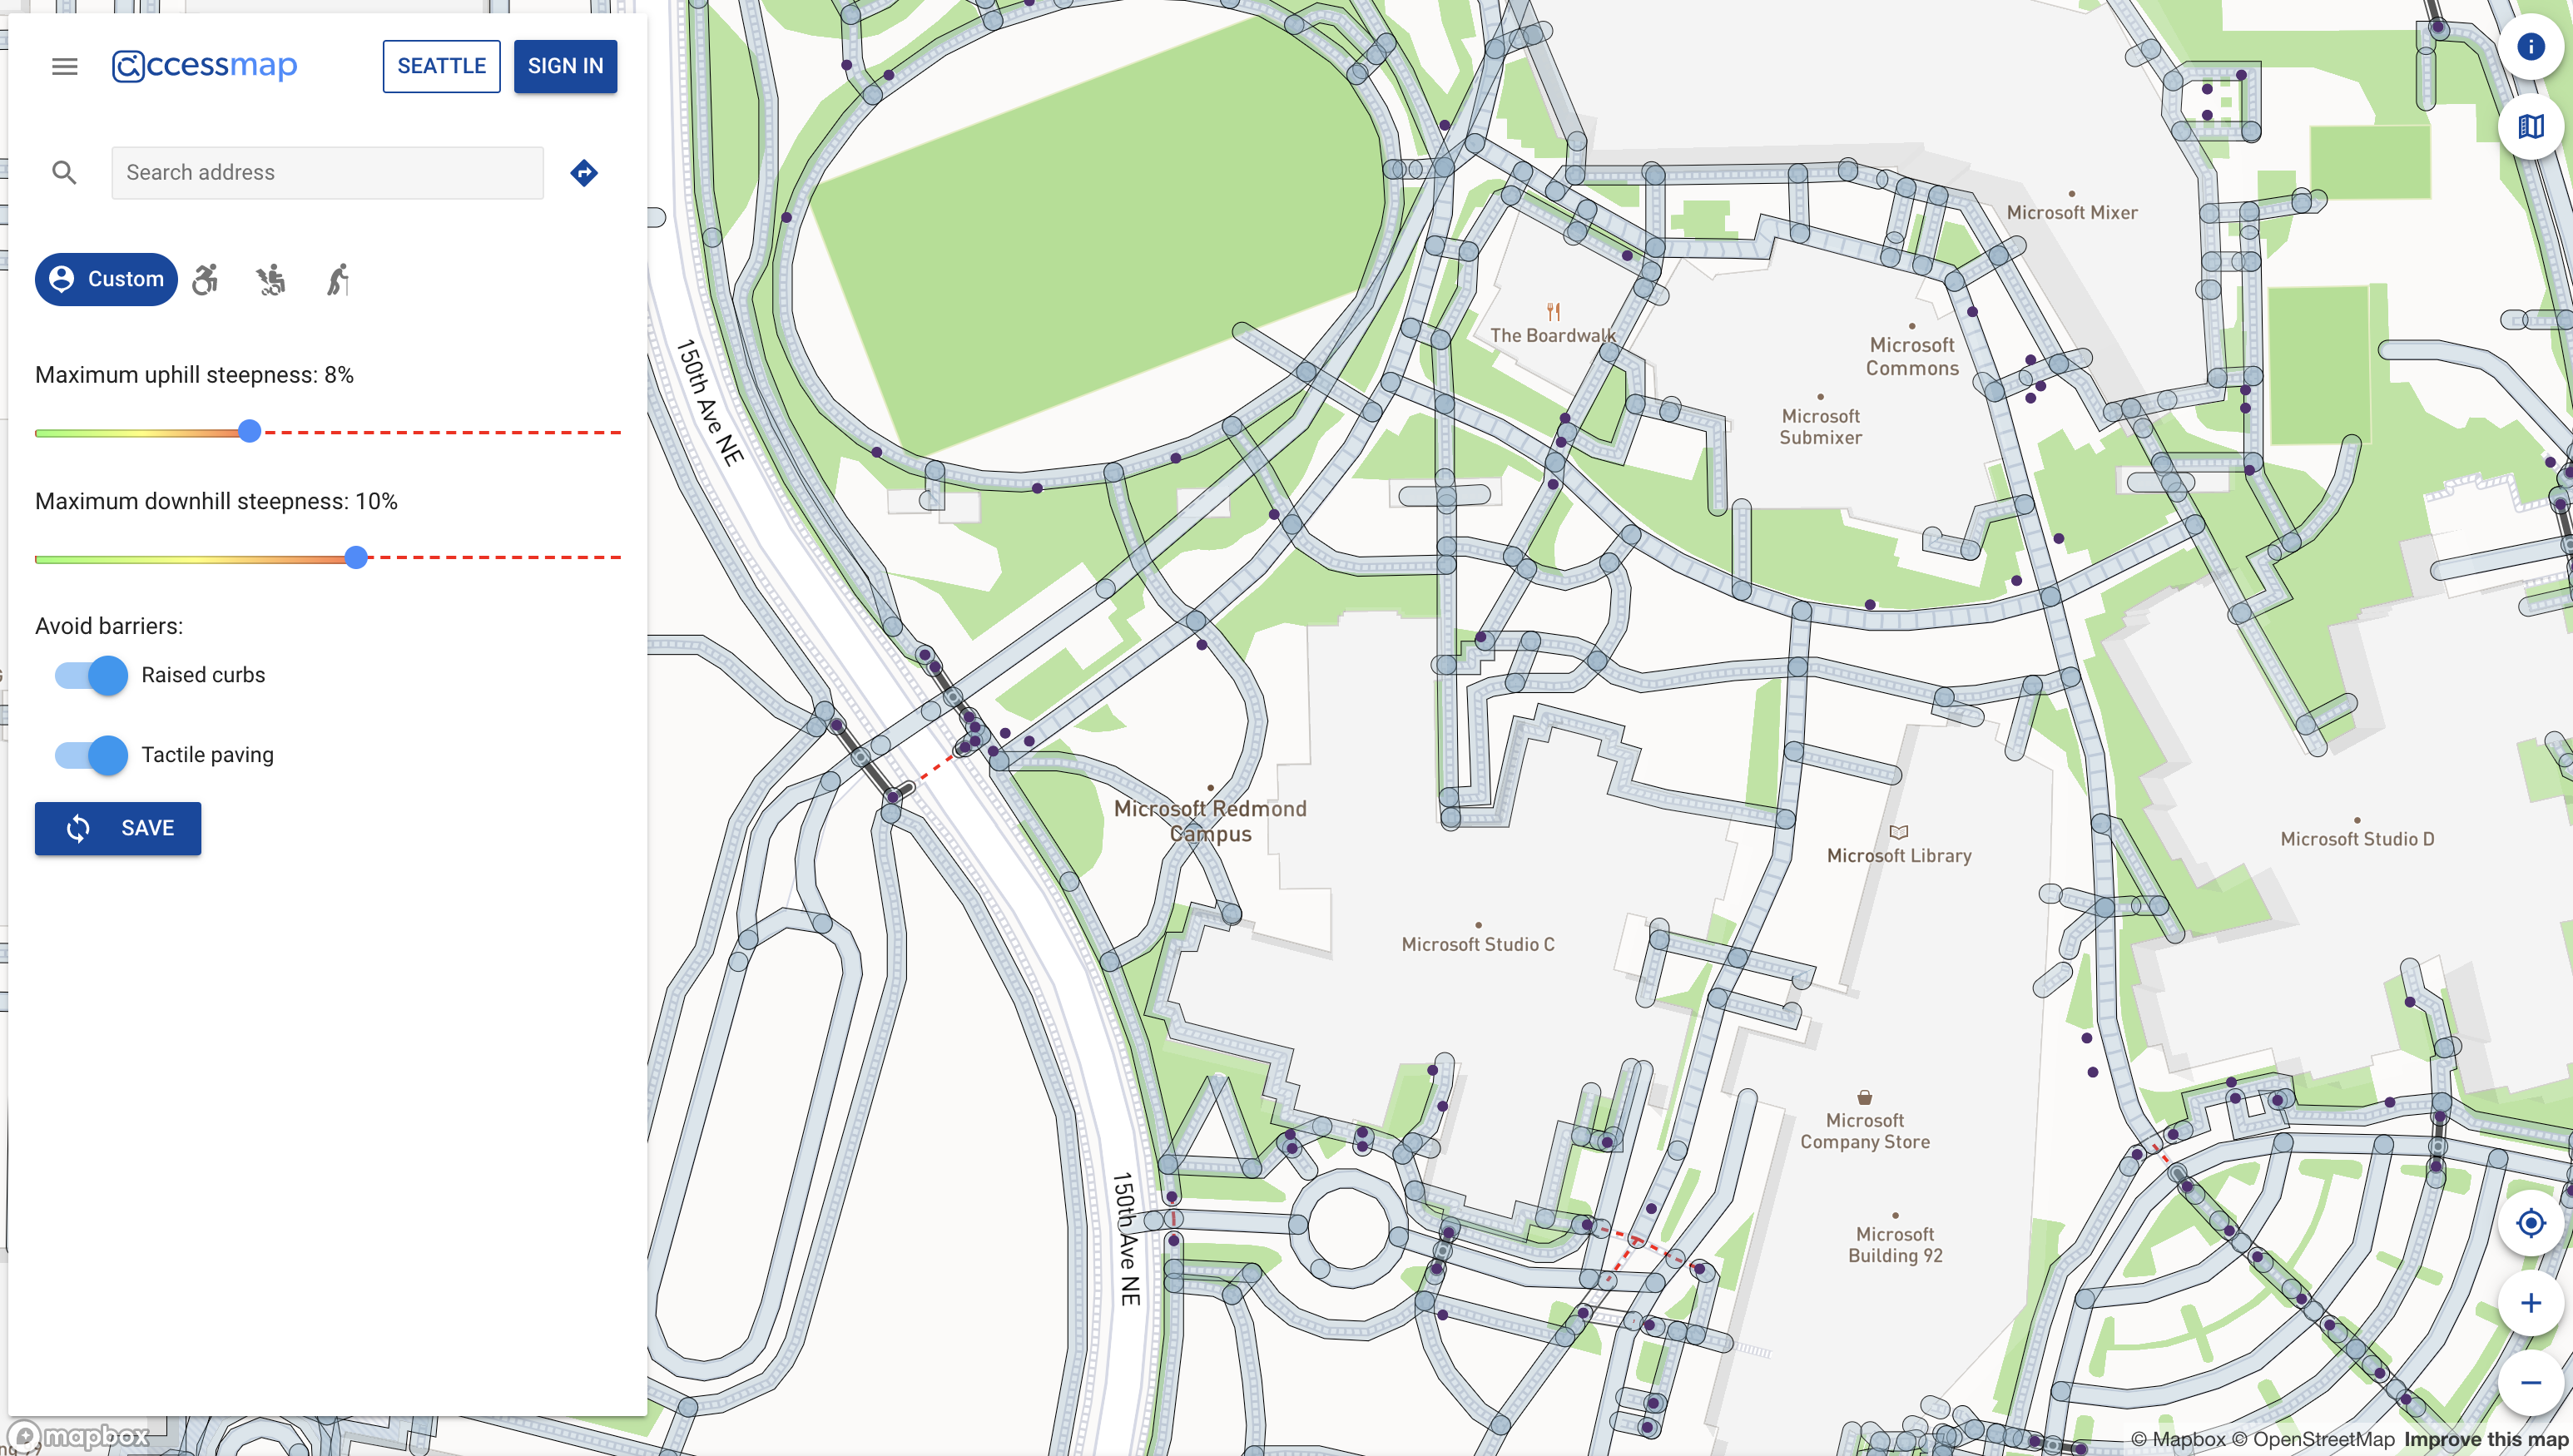Image resolution: width=2573 pixels, height=1456 pixels.
Task: Select the Custom mobility profile
Action: [x=106, y=279]
